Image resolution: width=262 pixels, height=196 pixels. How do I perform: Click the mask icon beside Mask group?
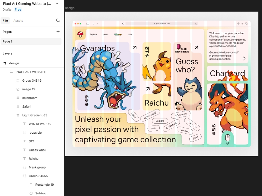(x=24, y=167)
